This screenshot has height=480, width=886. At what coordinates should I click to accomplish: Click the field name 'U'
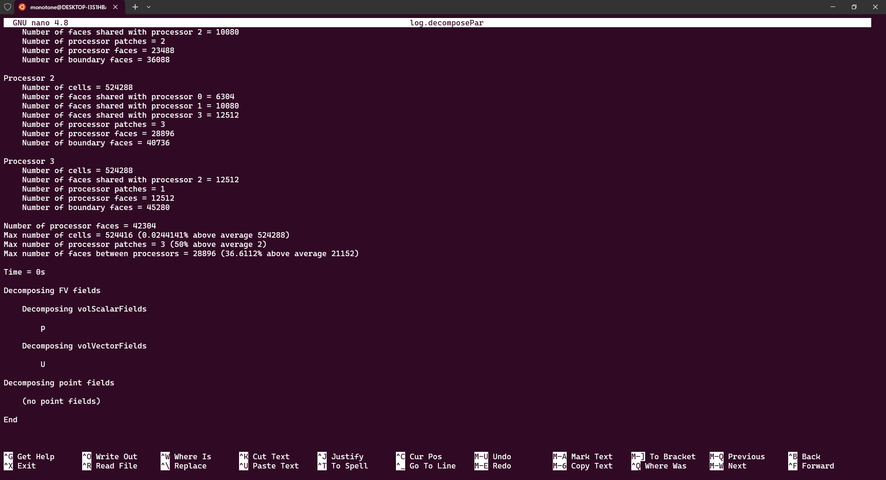tap(43, 364)
